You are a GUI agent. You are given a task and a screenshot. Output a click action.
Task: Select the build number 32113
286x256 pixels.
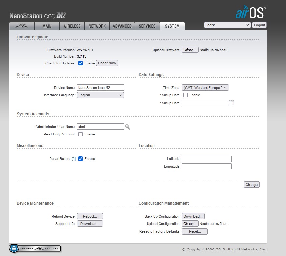point(81,56)
